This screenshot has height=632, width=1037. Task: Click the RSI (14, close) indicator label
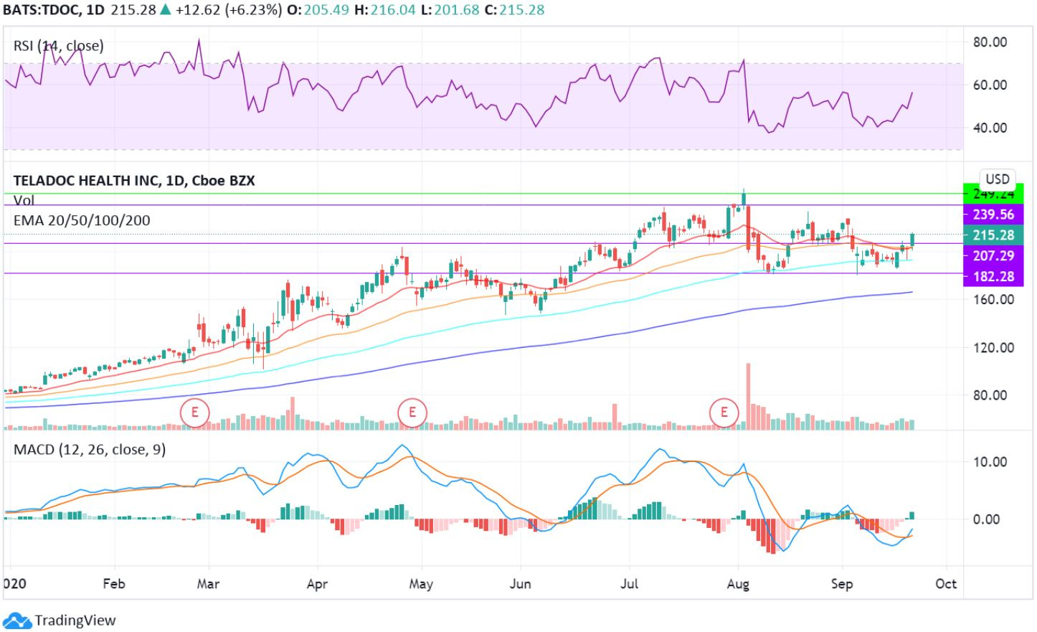pyautogui.click(x=58, y=46)
